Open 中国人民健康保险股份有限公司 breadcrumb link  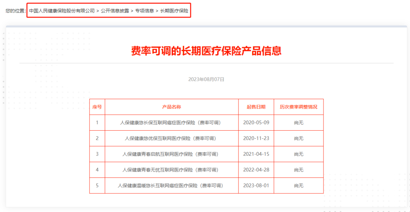click(62, 11)
